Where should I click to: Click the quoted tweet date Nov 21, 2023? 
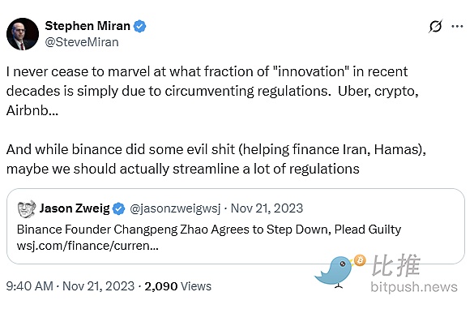click(x=267, y=208)
